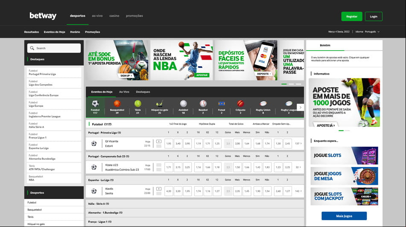Image resolution: width=406 pixels, height=227 pixels.
Task: Select Basquetebol NBA in Destaques
Action: (x=54, y=178)
